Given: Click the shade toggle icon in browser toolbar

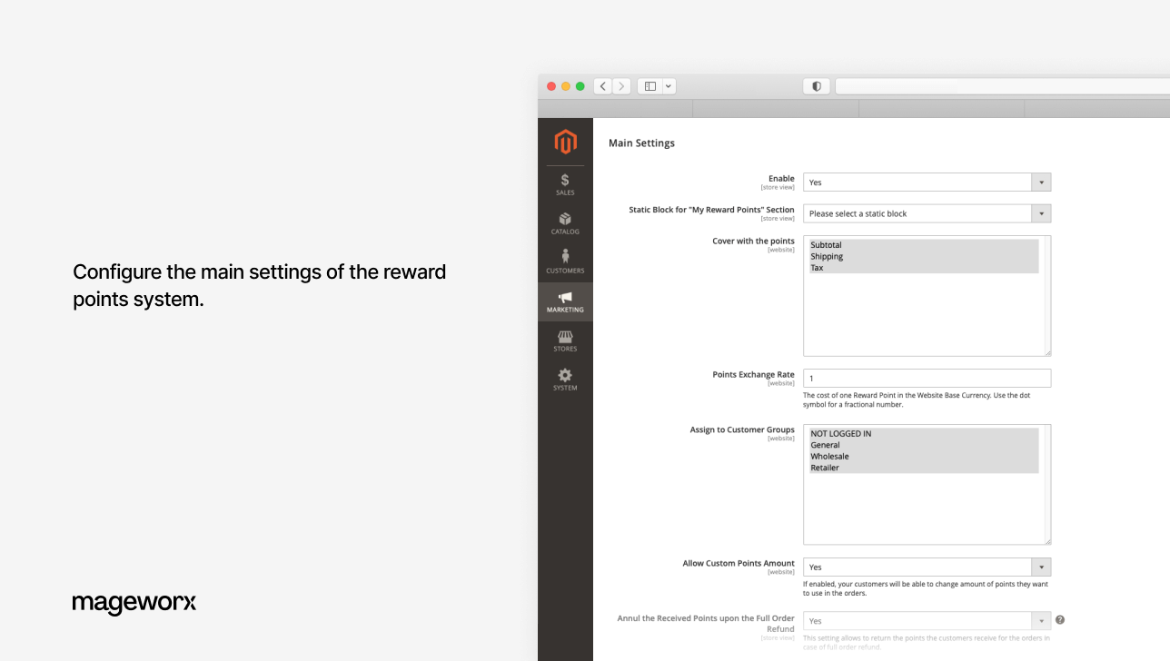Looking at the screenshot, I should (x=815, y=85).
